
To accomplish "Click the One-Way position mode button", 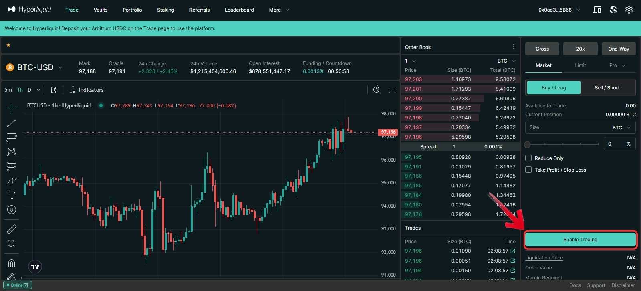I will pos(619,49).
